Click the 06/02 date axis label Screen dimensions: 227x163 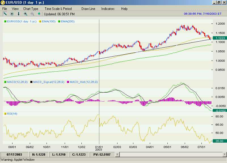coord(185,147)
